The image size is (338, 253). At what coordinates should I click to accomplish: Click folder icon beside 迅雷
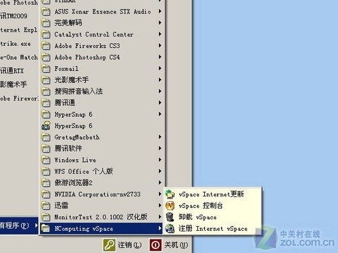tap(46, 206)
